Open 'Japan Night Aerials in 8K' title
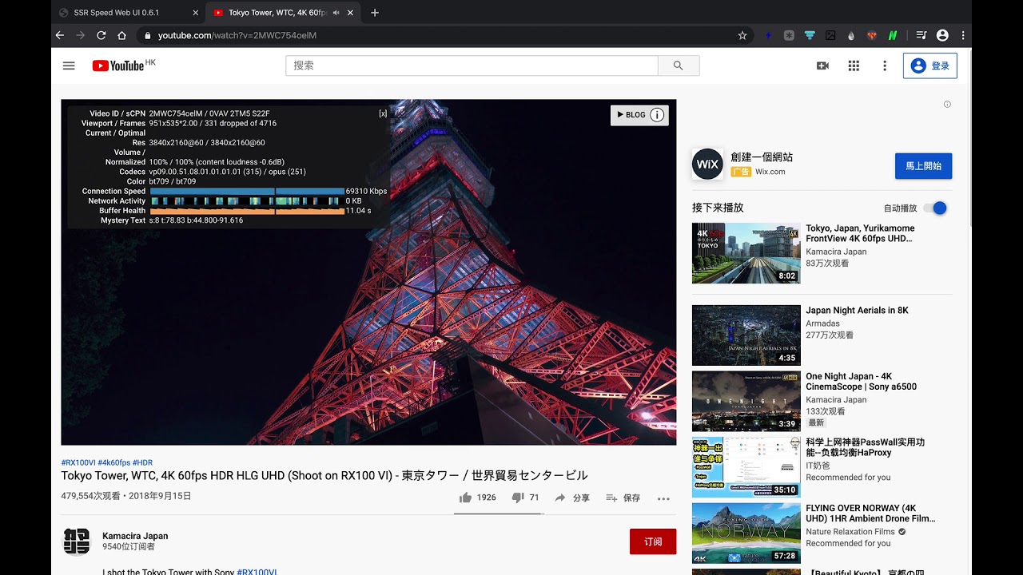The height and width of the screenshot is (575, 1023). [857, 311]
